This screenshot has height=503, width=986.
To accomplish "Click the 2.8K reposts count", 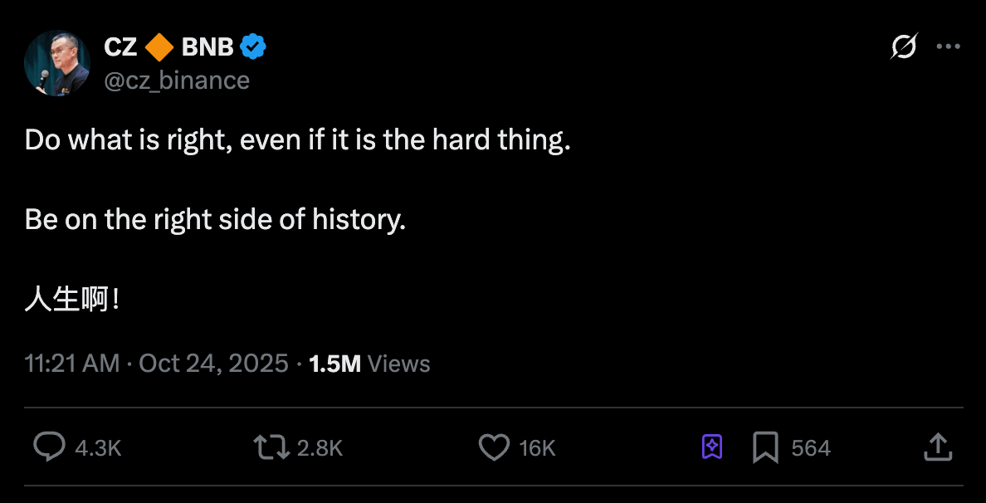I will pyautogui.click(x=320, y=448).
